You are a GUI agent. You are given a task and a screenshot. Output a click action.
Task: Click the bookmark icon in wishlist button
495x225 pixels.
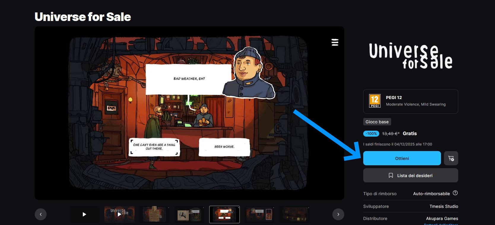point(391,175)
